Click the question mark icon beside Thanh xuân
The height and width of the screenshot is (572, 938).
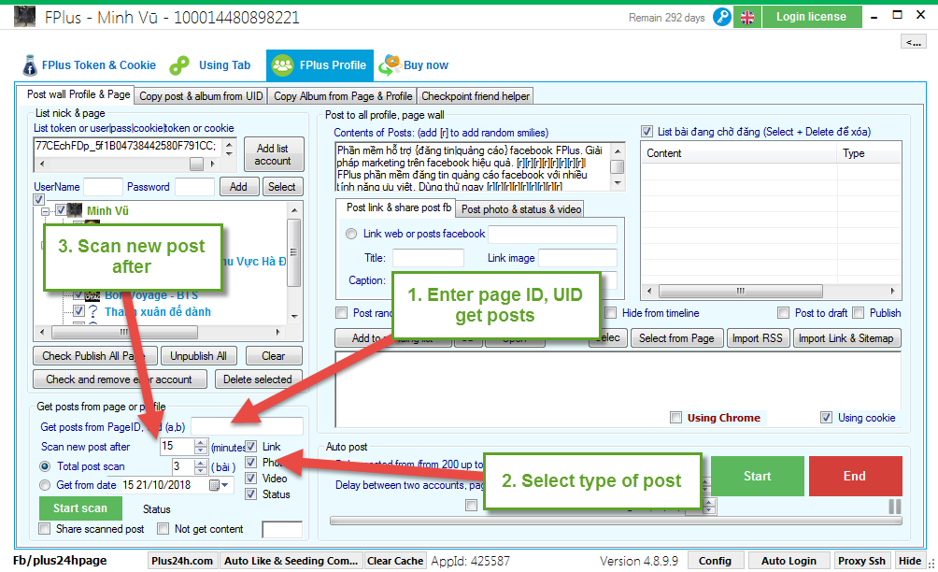click(x=93, y=311)
